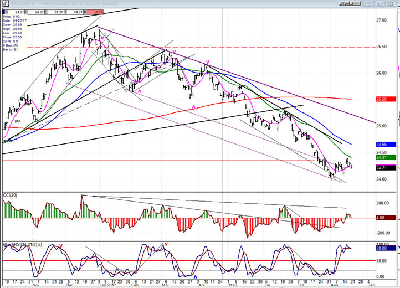Click the 50.00 StochRSI axis label
The width and height of the screenshot is (400, 288).
[382, 261]
